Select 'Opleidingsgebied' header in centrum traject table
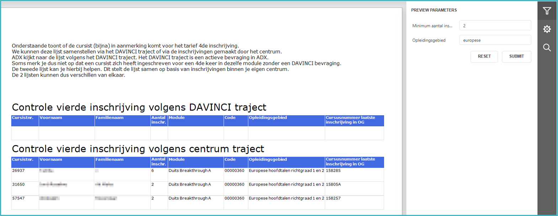558x216 pixels. pyautogui.click(x=268, y=160)
